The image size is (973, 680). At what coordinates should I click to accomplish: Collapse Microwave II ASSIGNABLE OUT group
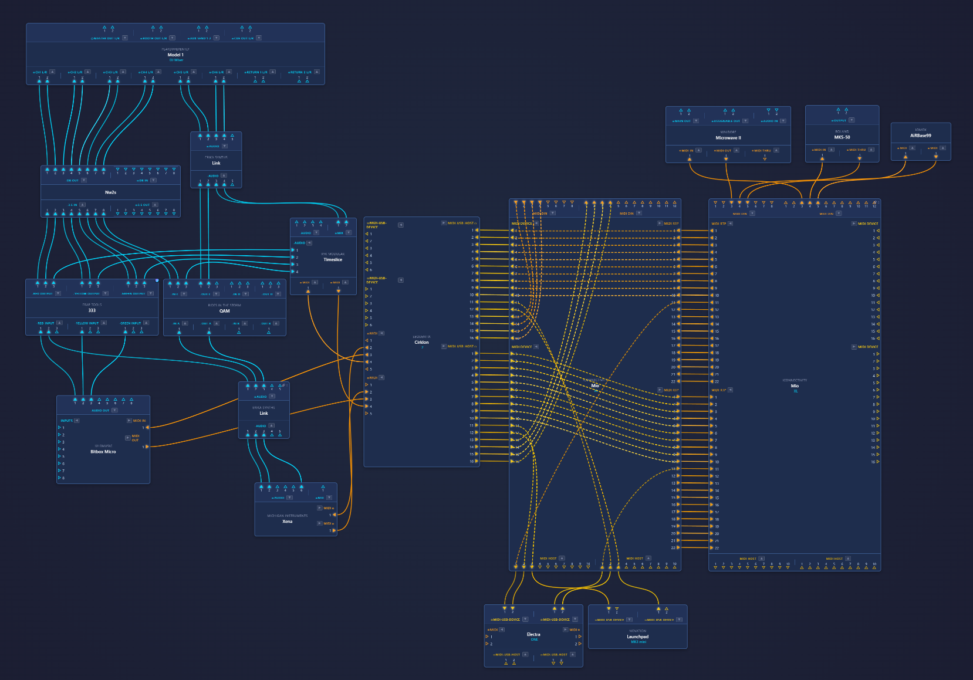pyautogui.click(x=745, y=121)
